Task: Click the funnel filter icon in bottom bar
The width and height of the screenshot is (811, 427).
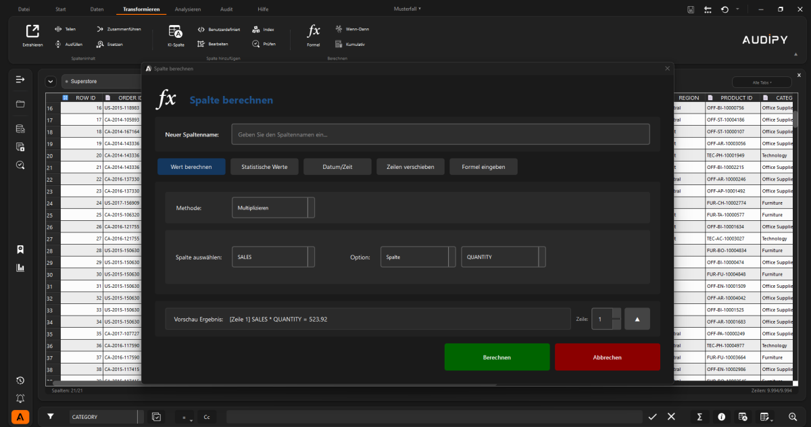Action: click(x=50, y=417)
